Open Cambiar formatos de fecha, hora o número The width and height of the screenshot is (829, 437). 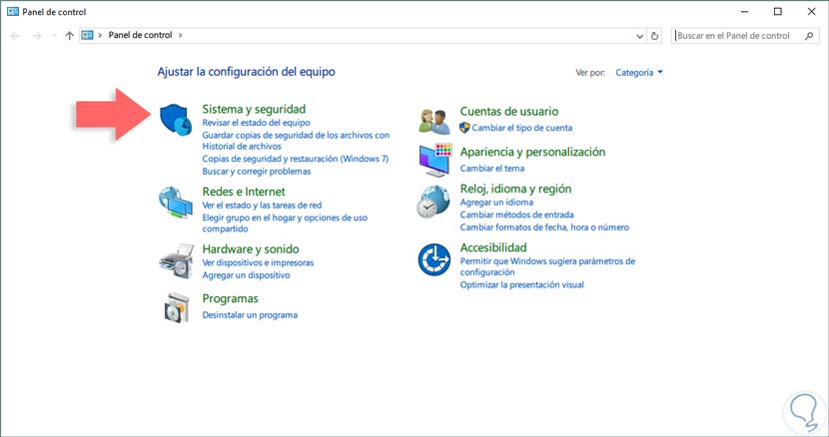544,227
